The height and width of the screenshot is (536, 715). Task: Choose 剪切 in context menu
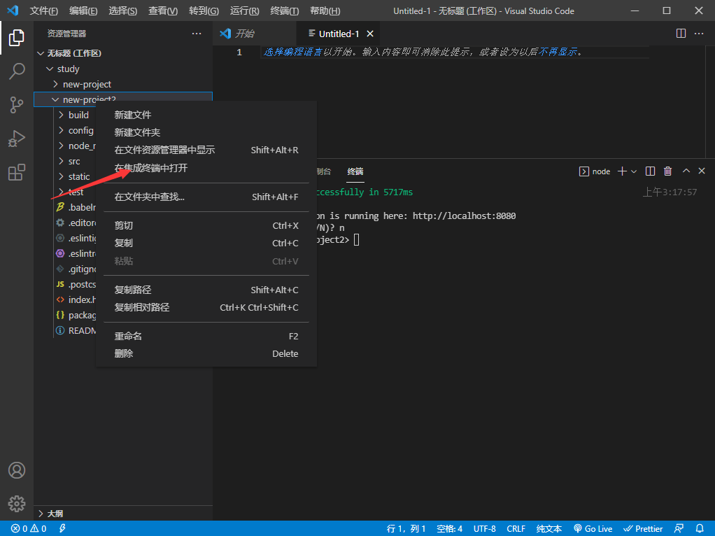coord(206,226)
